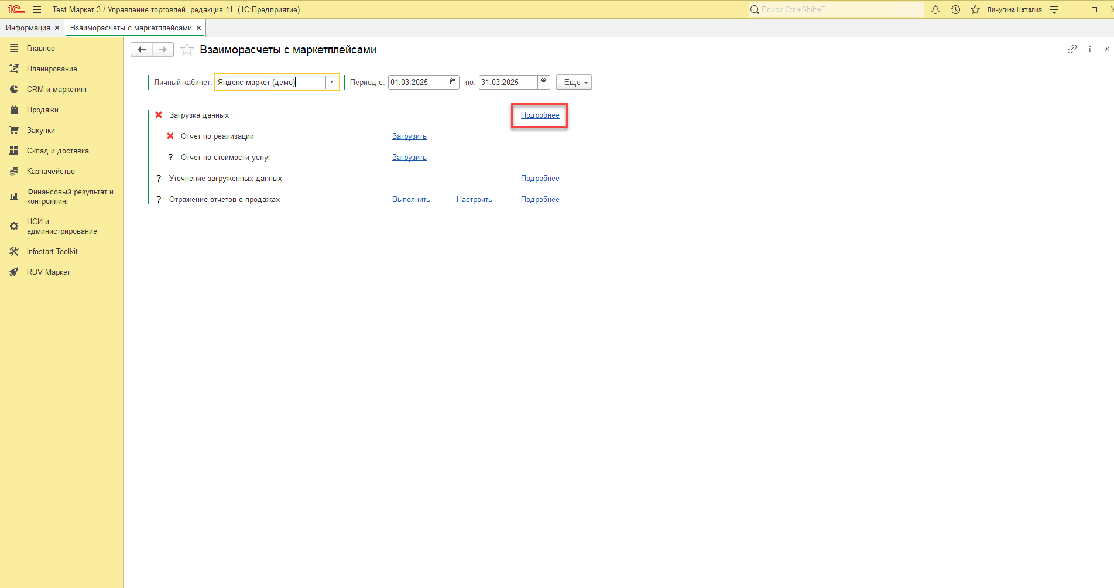Open the vertical three-dot options menu

tap(1089, 49)
